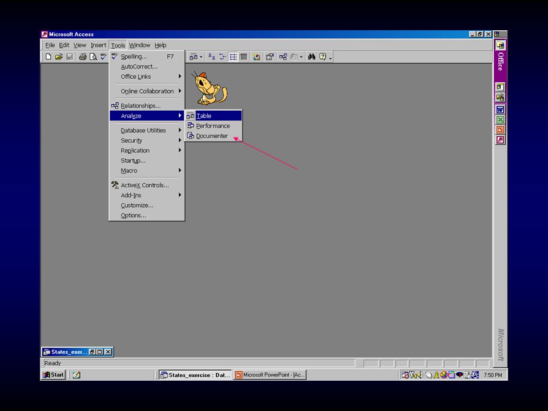Choose Startup from the Tools menu
This screenshot has width=548, height=411.
[147, 161]
